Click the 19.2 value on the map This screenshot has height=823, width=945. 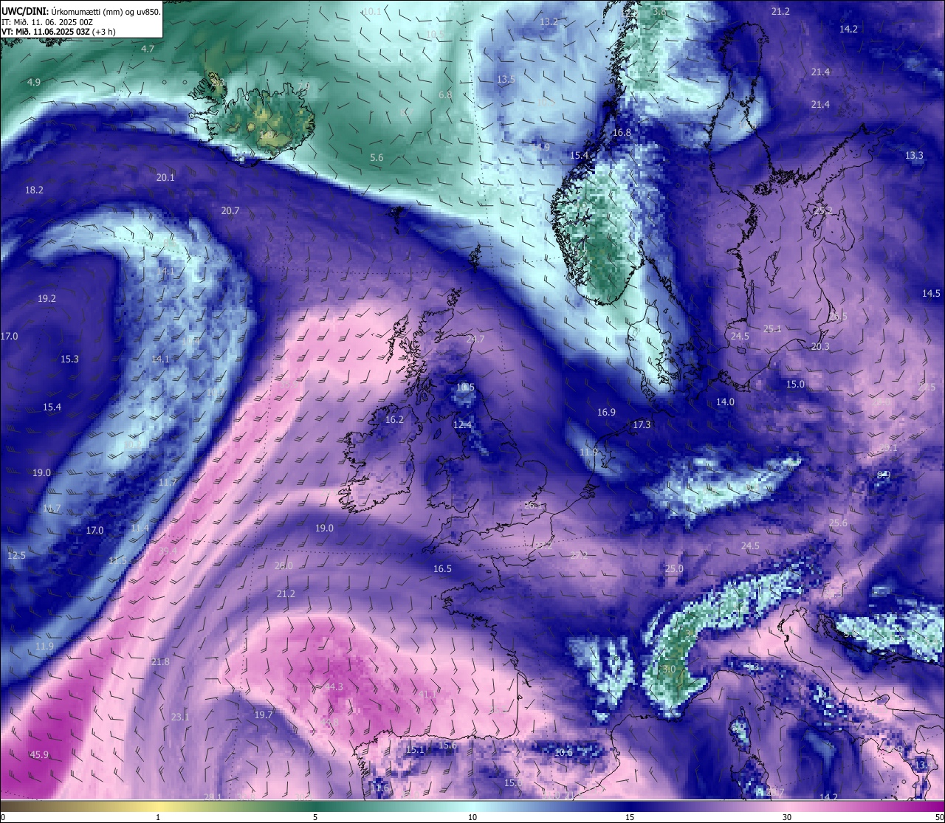(47, 298)
